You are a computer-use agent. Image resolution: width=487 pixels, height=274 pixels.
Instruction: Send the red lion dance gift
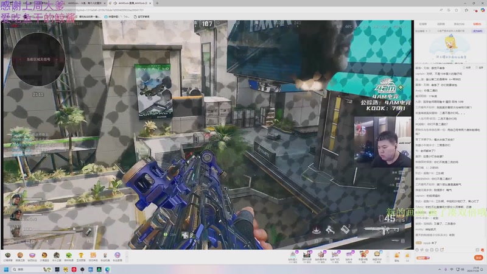point(363,255)
